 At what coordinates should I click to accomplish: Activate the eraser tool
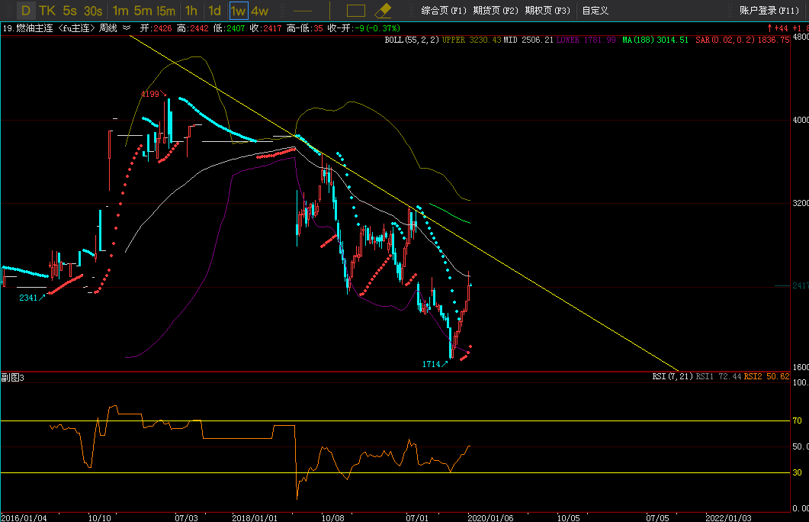pyautogui.click(x=383, y=11)
